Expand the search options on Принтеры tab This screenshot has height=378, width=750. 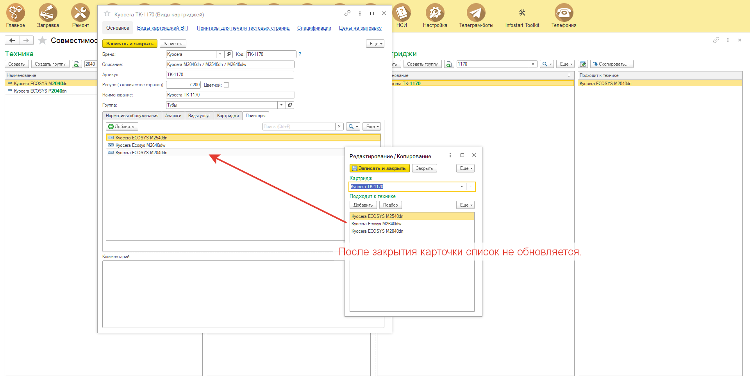tap(353, 127)
